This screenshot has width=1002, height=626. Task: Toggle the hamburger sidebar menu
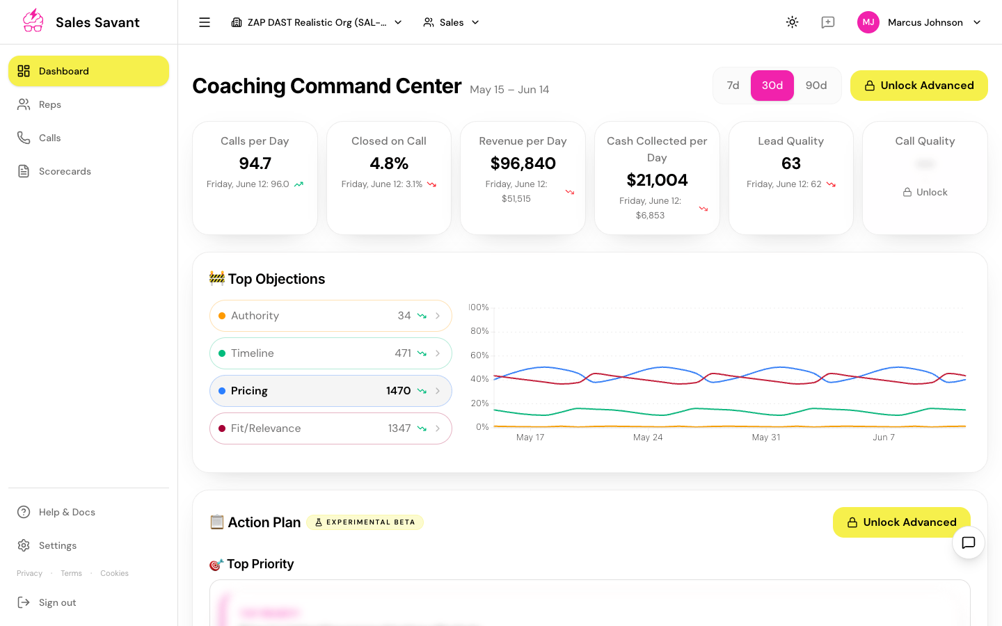click(x=205, y=22)
